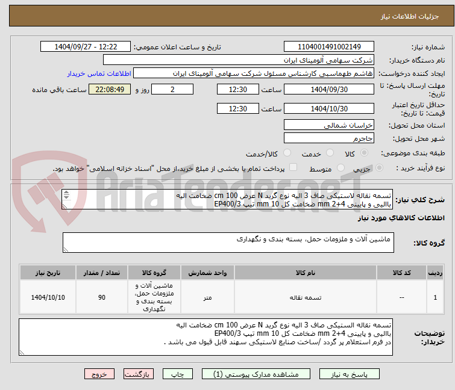Select the 'کالا/خدمت' radio button

pos(287,153)
